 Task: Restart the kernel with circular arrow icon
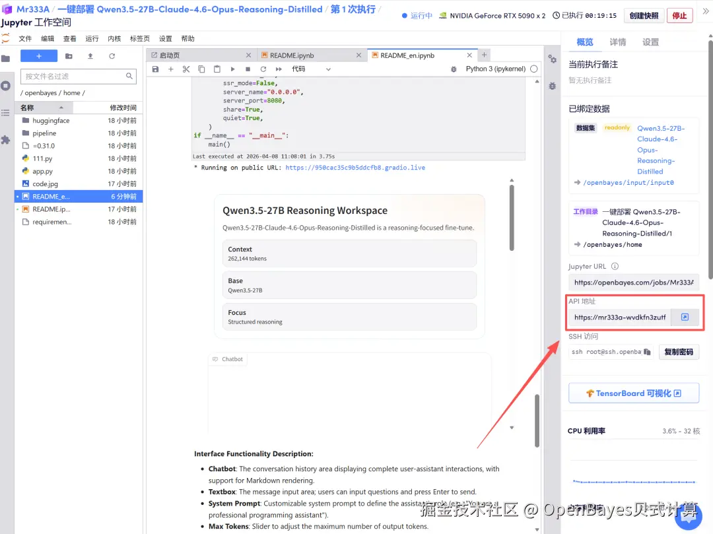(x=263, y=69)
